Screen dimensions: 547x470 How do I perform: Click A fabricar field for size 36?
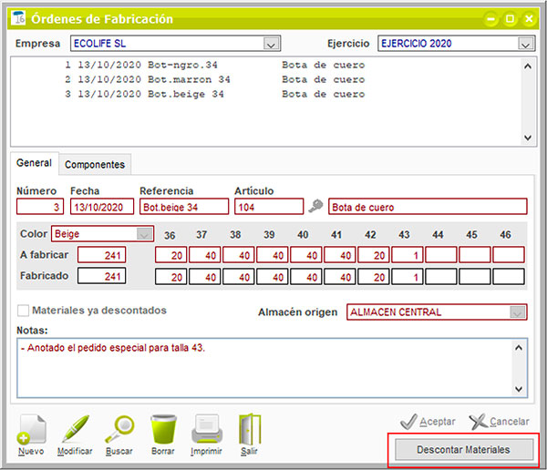click(x=171, y=255)
